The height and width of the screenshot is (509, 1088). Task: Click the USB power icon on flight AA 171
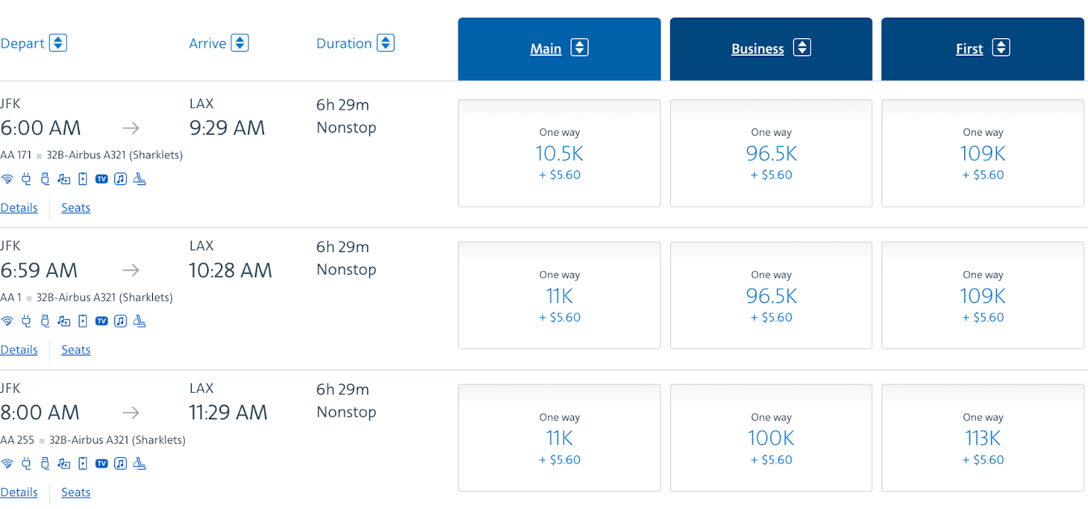(45, 179)
